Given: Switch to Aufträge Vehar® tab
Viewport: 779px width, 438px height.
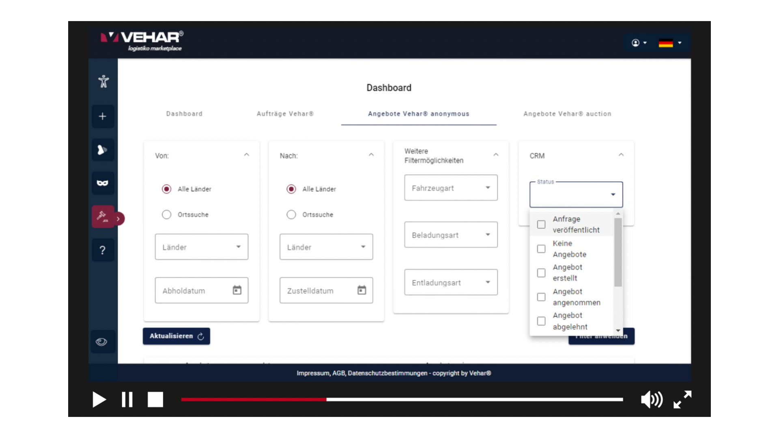Looking at the screenshot, I should 285,114.
